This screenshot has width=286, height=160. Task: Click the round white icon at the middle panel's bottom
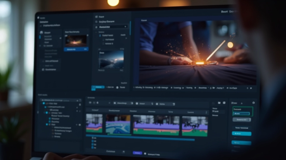(x=117, y=87)
